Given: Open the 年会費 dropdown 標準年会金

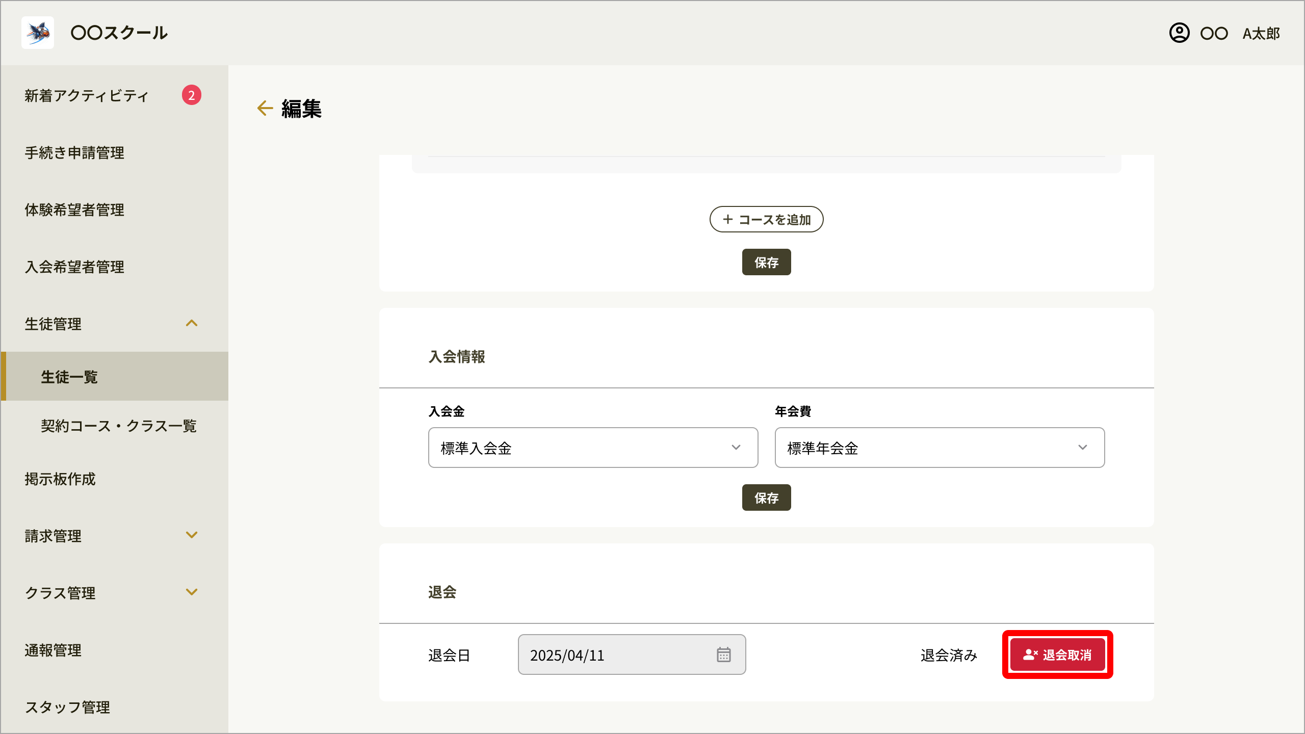Looking at the screenshot, I should coord(939,448).
